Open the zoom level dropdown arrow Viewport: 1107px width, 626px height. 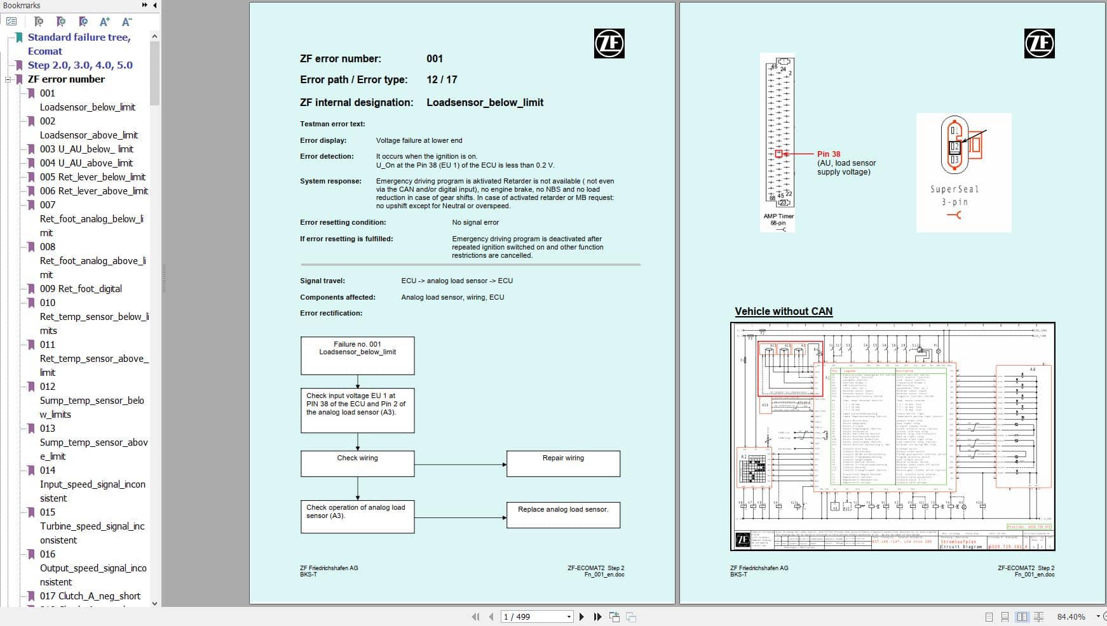pos(1098,616)
